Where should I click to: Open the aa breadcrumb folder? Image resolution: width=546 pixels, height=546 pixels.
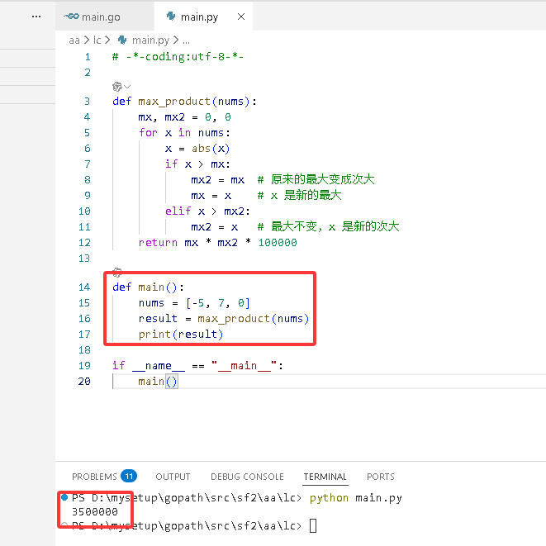[74, 40]
